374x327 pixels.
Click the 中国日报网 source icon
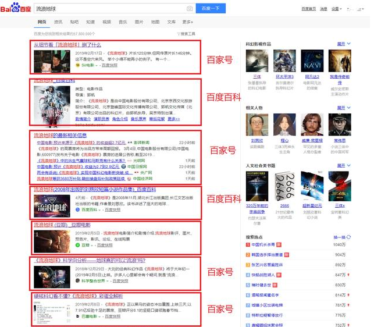tap(123, 166)
